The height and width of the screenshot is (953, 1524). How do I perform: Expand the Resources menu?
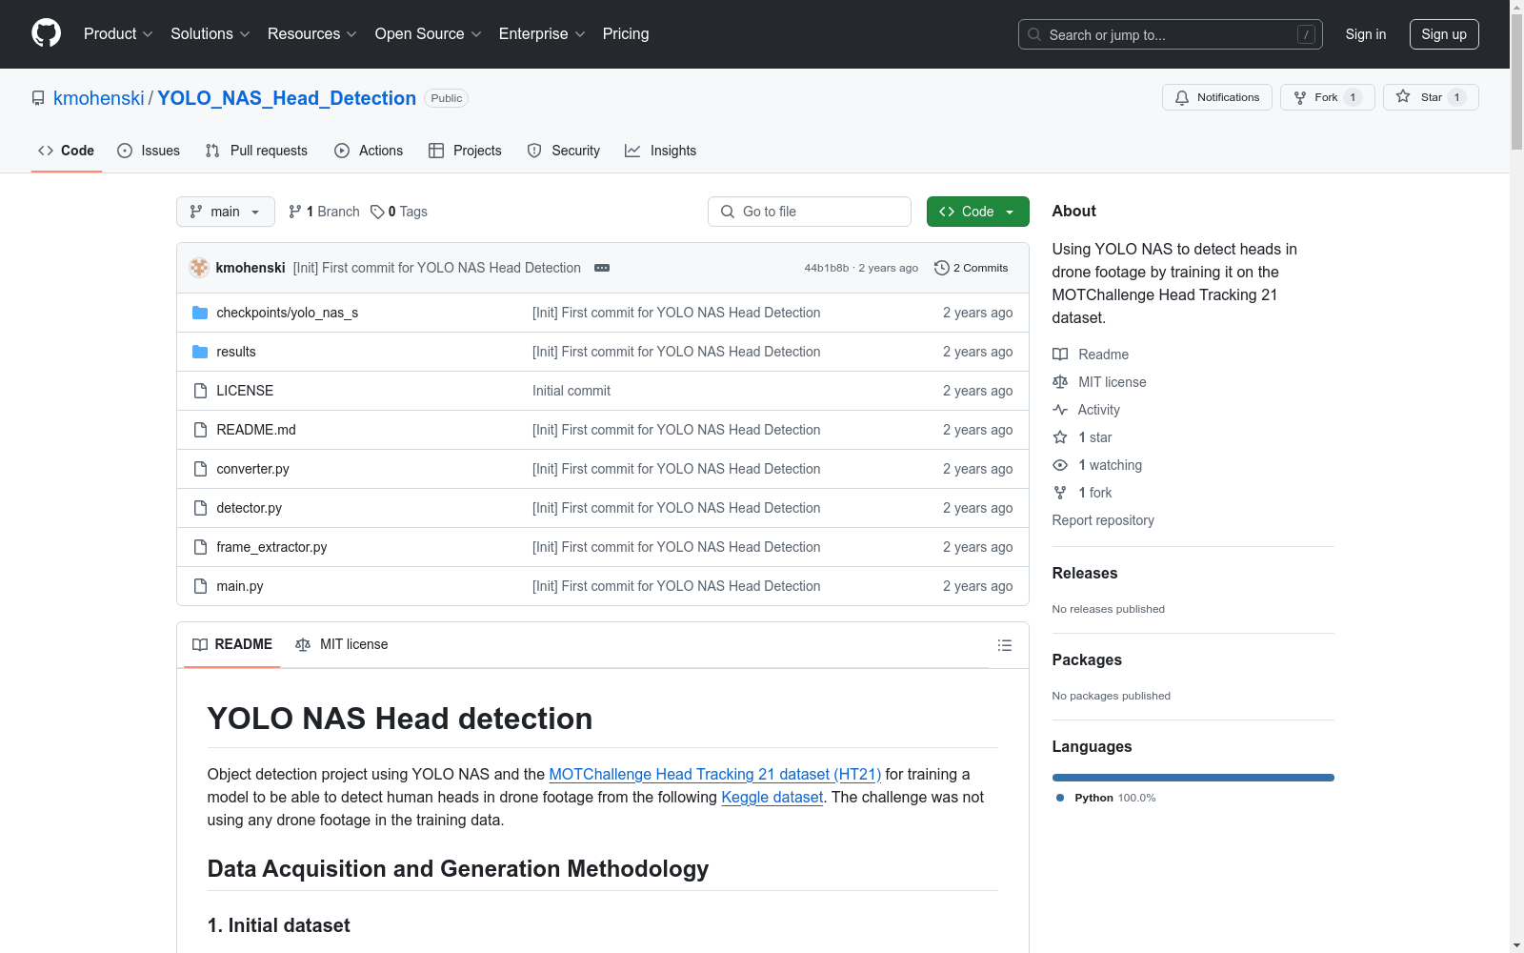[x=311, y=33]
